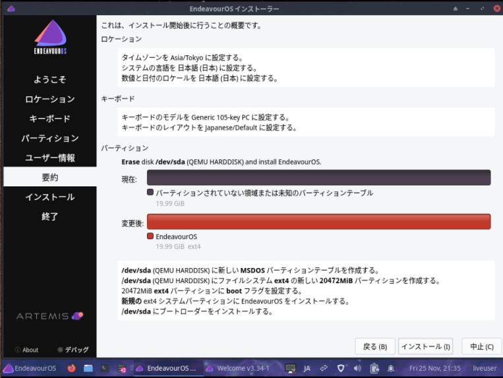
Task: Click the 中止 (C) cancel button
Action: tap(482, 346)
